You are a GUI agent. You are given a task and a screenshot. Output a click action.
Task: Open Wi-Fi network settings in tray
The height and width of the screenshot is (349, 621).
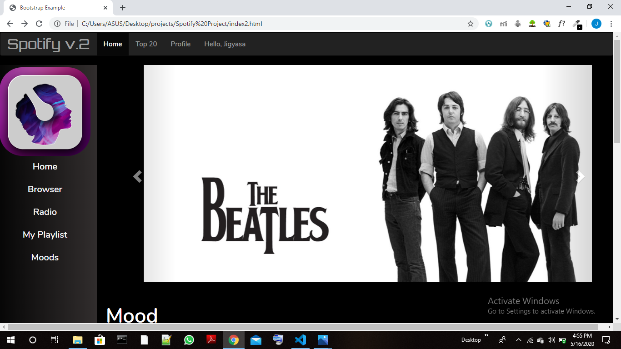[530, 340]
